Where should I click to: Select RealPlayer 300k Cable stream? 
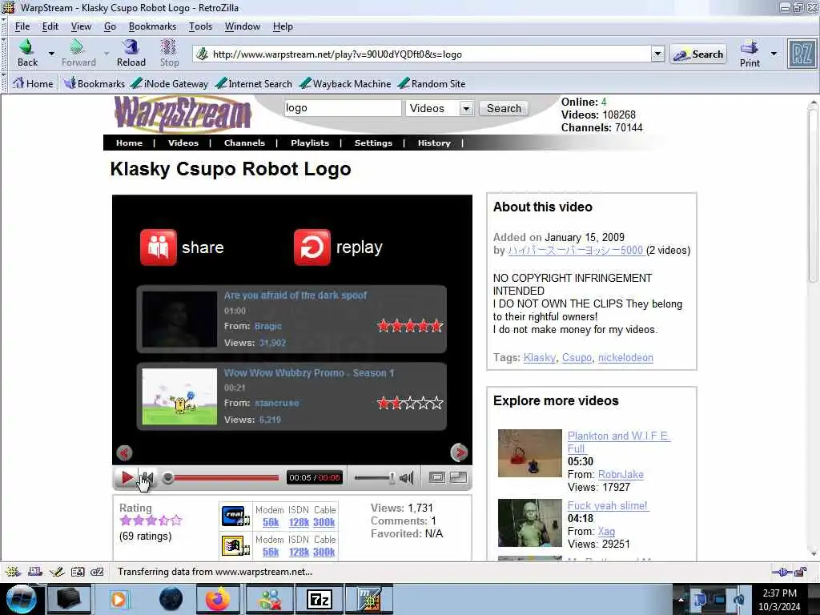[324, 522]
